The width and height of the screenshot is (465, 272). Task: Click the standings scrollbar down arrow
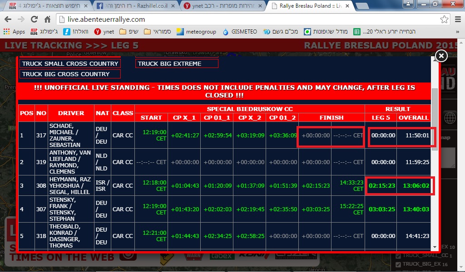point(435,248)
